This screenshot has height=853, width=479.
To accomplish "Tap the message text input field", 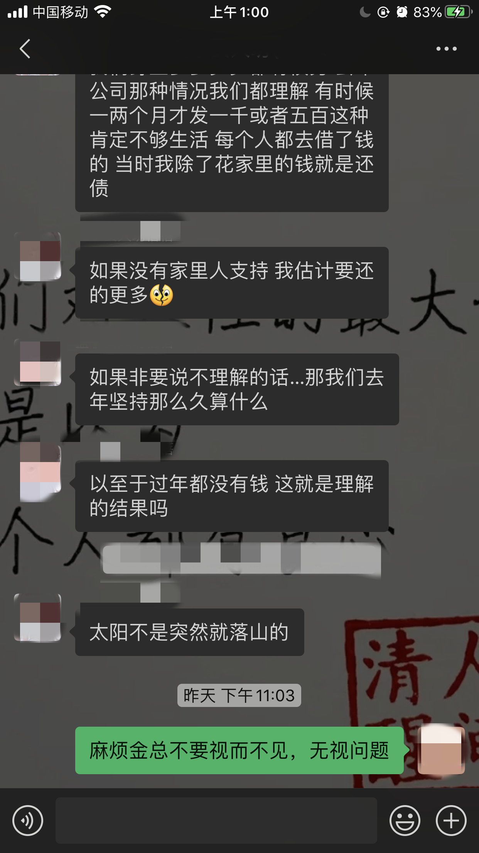I will point(216,820).
